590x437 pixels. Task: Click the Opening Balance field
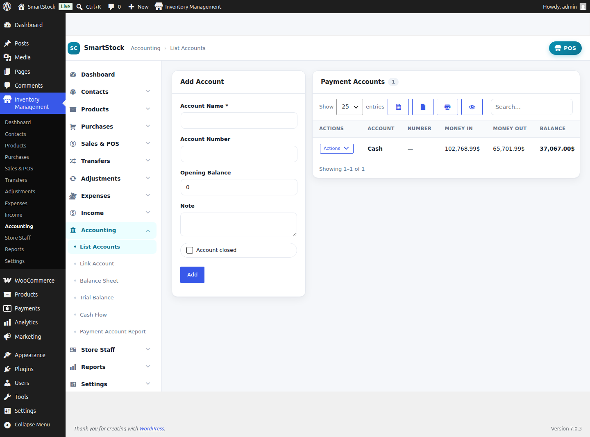239,187
